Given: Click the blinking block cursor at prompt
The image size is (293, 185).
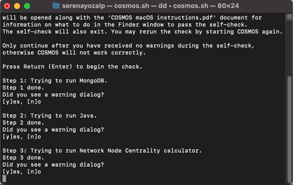Looking at the screenshot, I should 4,178.
